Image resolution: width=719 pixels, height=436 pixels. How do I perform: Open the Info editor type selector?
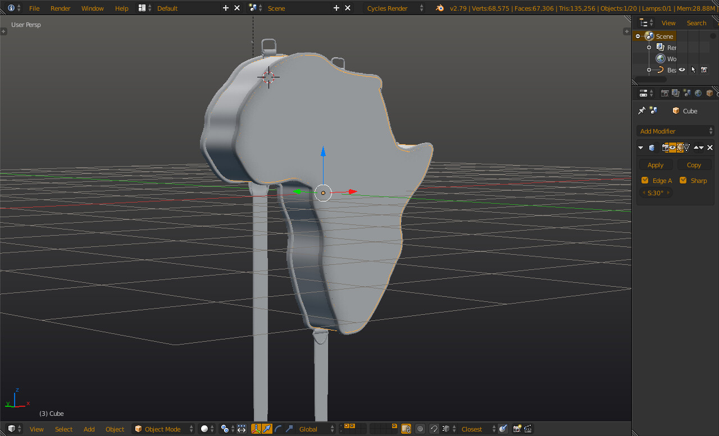click(14, 8)
